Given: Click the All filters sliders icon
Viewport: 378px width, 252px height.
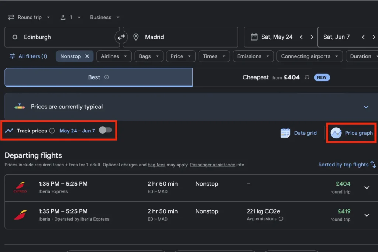Looking at the screenshot, I should (12, 56).
